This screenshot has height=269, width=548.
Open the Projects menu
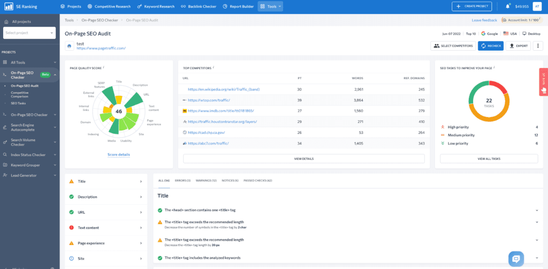point(71,6)
